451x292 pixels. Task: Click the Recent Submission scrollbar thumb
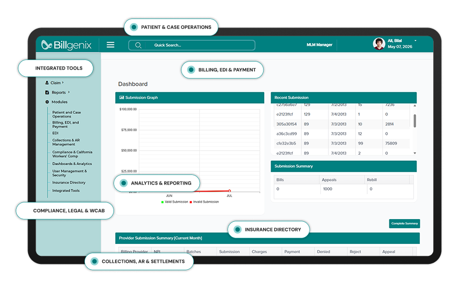click(x=415, y=121)
